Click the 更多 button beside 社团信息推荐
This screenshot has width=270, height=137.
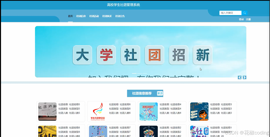[x=160, y=93]
